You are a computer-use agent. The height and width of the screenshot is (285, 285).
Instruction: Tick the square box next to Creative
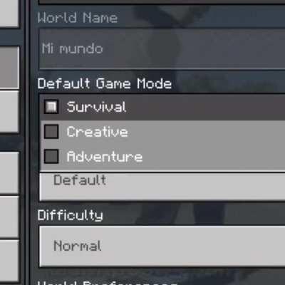click(51, 131)
